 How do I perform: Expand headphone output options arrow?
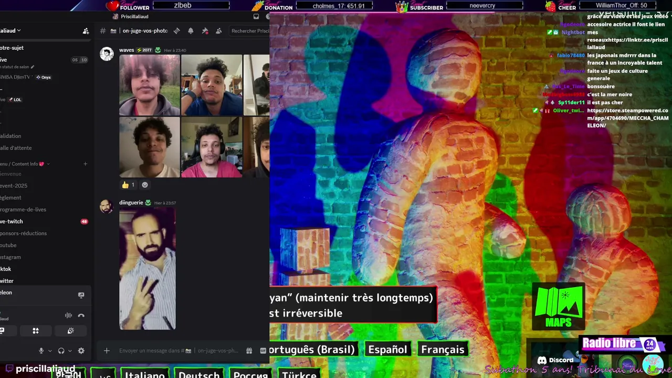pyautogui.click(x=70, y=351)
